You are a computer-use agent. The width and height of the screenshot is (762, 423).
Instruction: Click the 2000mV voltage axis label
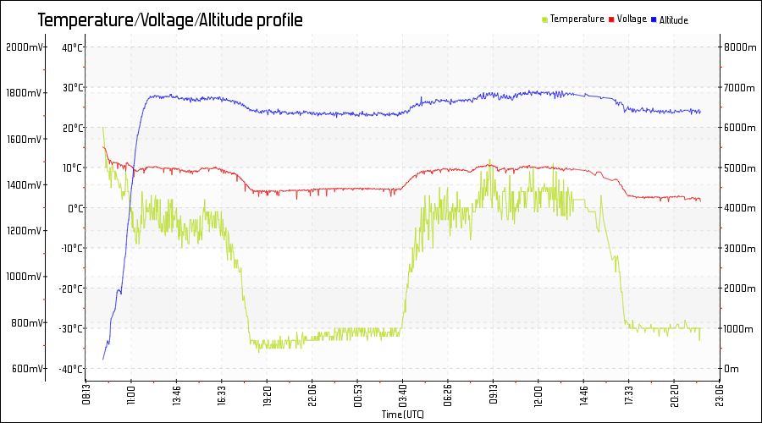click(x=23, y=47)
